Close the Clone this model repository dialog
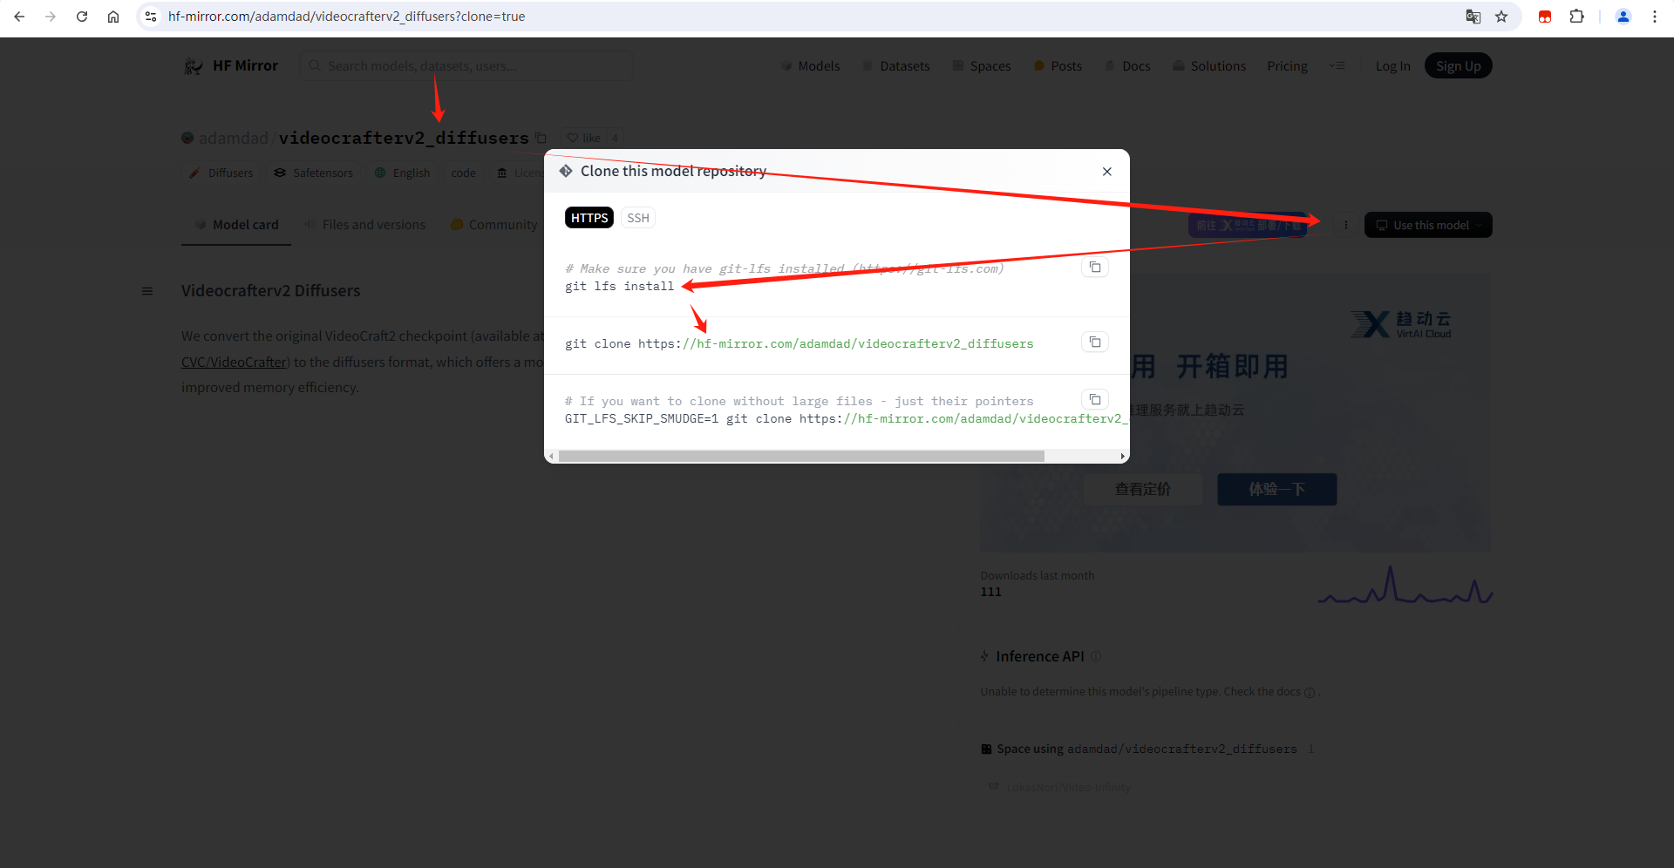Image resolution: width=1674 pixels, height=868 pixels. (x=1107, y=172)
